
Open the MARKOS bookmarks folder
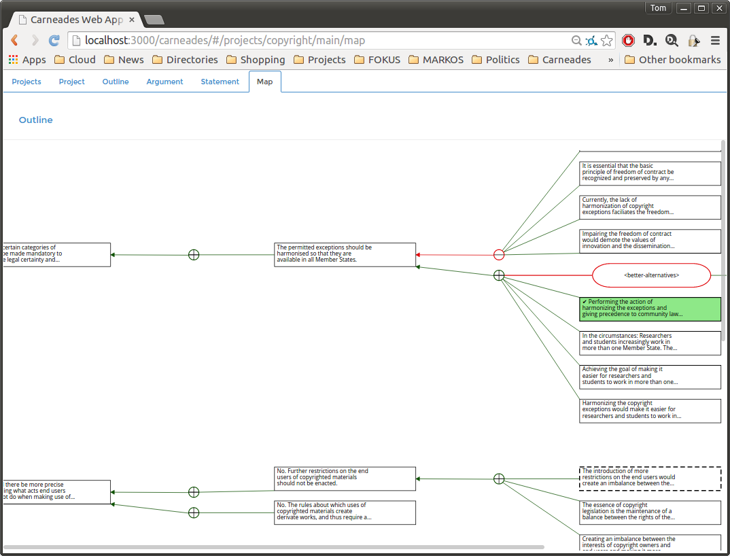coord(436,60)
